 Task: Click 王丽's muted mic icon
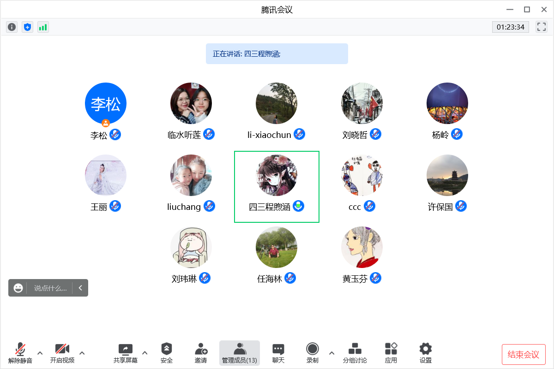click(115, 206)
